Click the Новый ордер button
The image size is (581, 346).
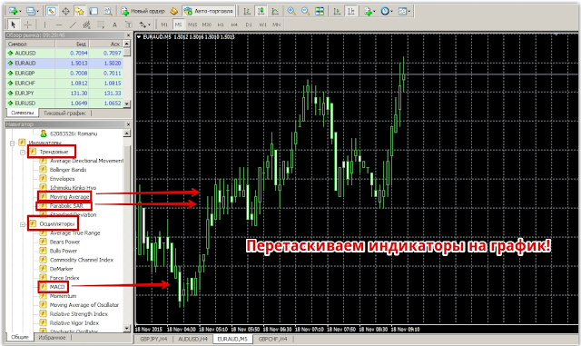143,11
